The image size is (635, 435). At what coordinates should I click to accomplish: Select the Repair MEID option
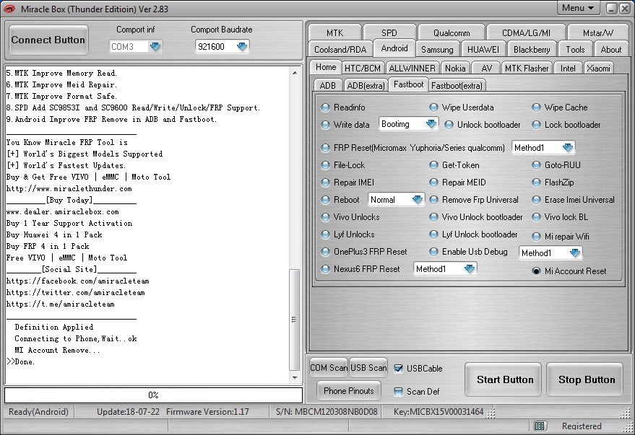pyautogui.click(x=433, y=183)
